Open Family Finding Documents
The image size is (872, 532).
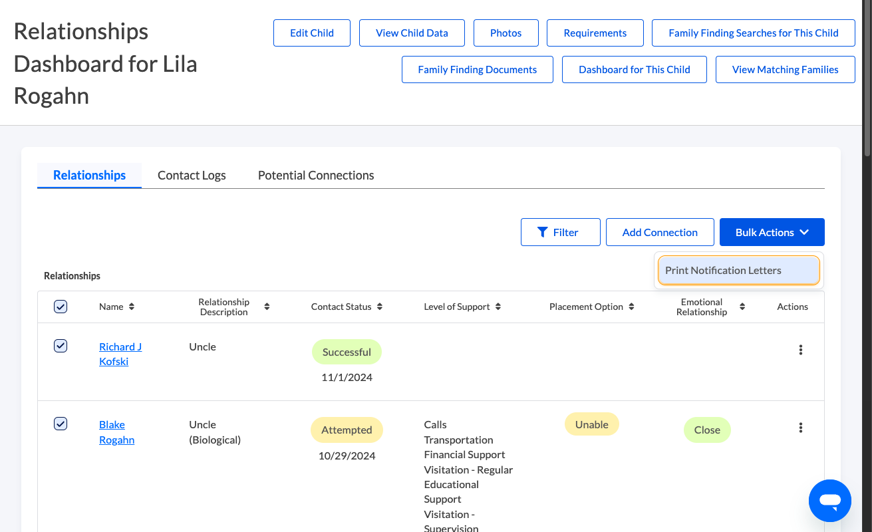(478, 69)
